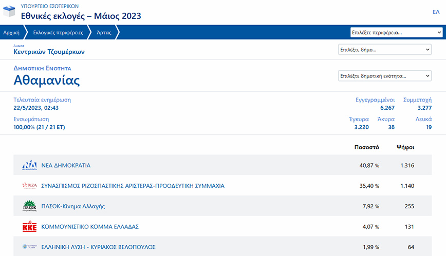Expand the Επιλέξτε δήμο dropdown
Viewport: 446px width, 256px height.
point(385,50)
